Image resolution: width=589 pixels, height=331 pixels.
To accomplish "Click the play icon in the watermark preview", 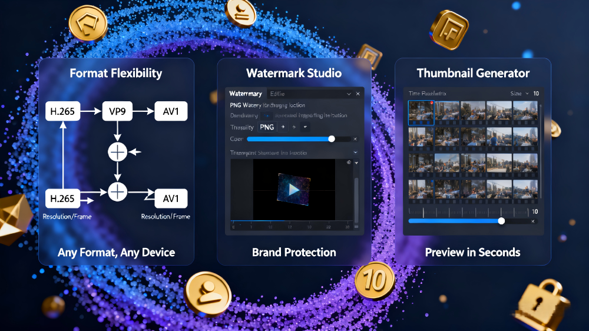I will coord(293,190).
